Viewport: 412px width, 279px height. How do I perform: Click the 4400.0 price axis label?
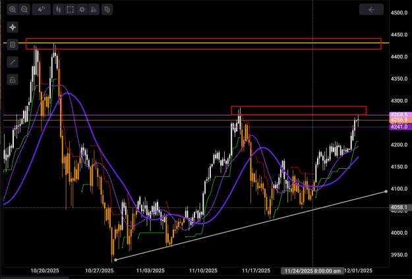pyautogui.click(x=399, y=57)
